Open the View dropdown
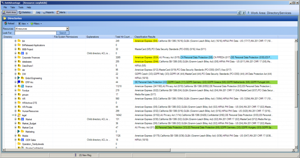The height and width of the screenshot is (158, 300). (23, 24)
